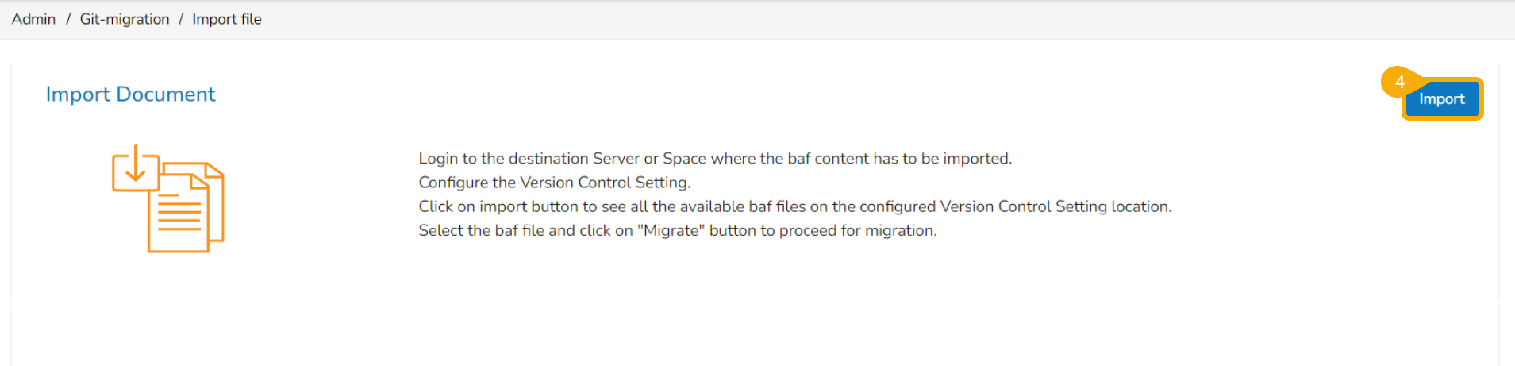Click the "Configure the Version Control Setting" line
This screenshot has width=1515, height=366.
[x=554, y=183]
